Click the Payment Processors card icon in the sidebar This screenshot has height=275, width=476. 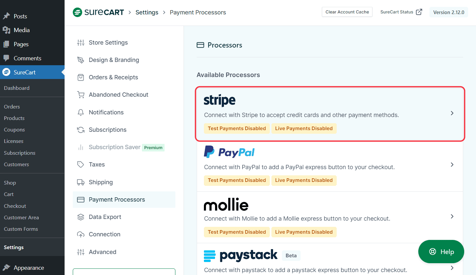[x=81, y=200]
